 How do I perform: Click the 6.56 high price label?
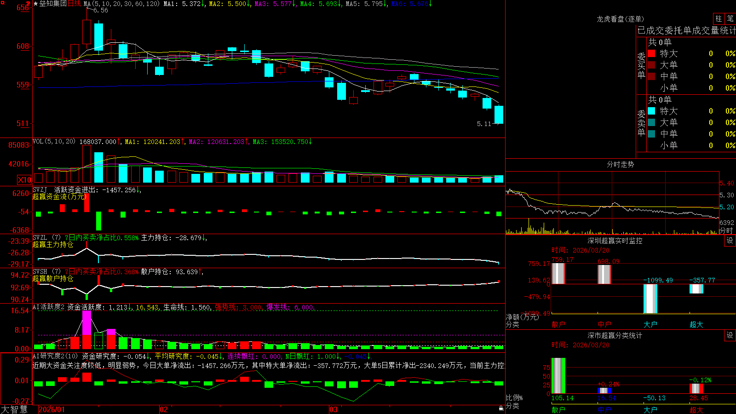coord(100,10)
